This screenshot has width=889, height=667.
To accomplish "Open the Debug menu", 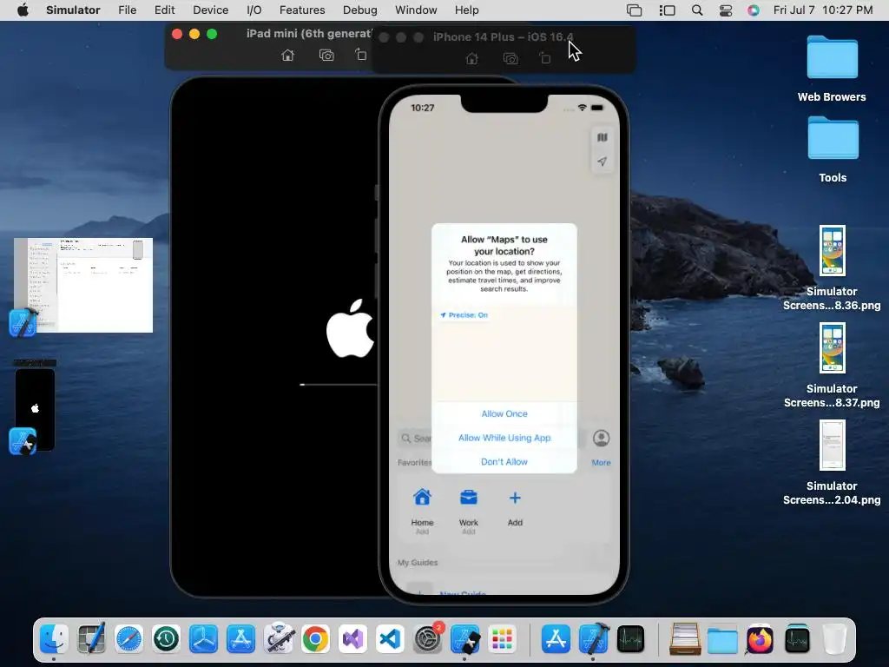I will (359, 10).
